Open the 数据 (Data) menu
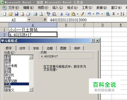 (x=102, y=8)
